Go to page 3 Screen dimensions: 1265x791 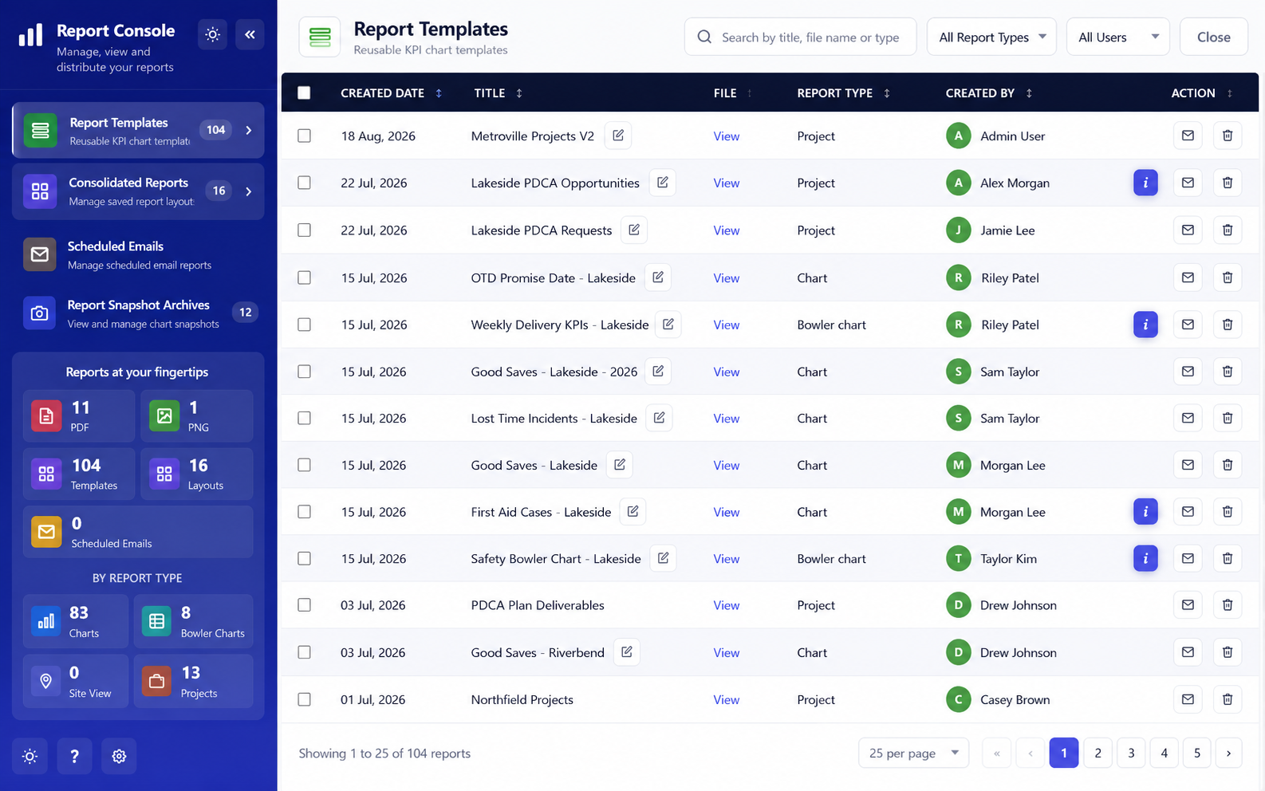(x=1131, y=753)
